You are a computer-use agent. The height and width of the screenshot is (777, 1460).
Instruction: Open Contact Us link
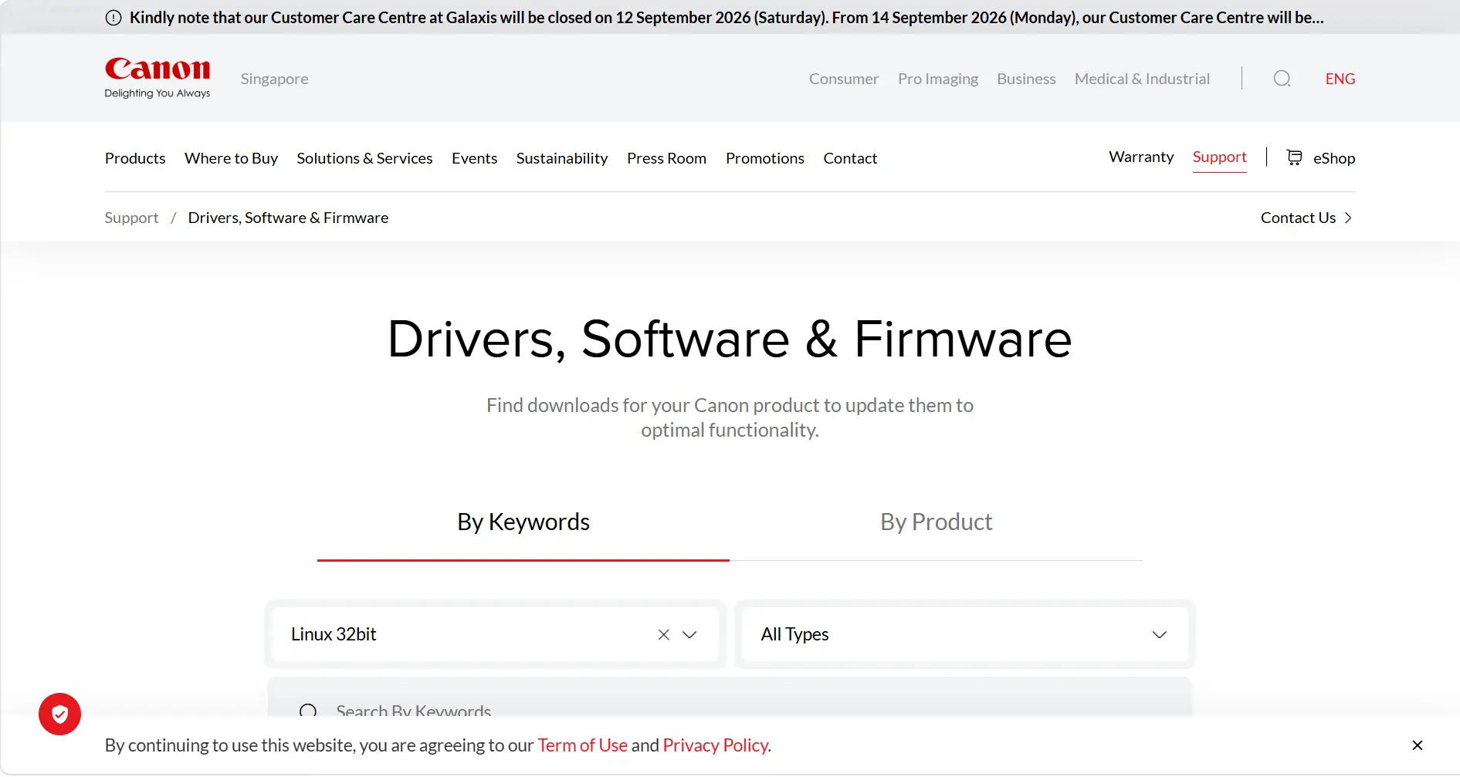(1298, 218)
